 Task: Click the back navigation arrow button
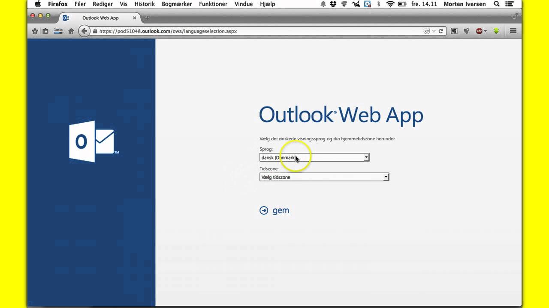(84, 31)
